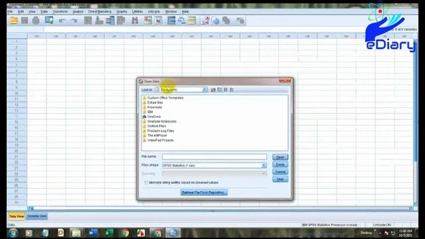Switch to the Variable View tab
425x239 pixels.
coord(37,216)
